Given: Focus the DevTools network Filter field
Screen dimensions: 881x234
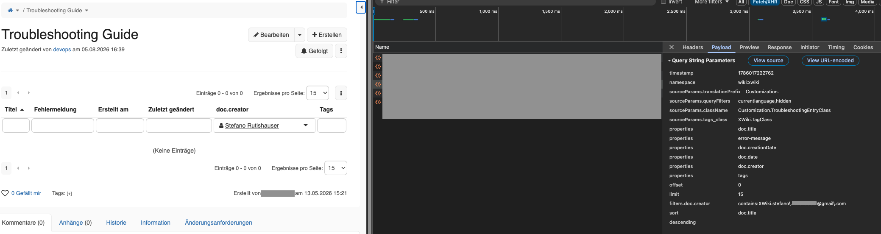Looking at the screenshot, I should pyautogui.click(x=517, y=2).
